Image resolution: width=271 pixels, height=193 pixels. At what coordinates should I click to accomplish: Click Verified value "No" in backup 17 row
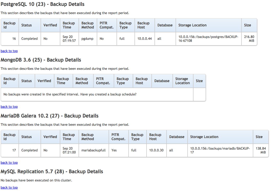(x=45, y=150)
